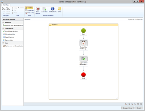Viewport: 145px width, 111px height.
Task: Collapse the Flow controls section
Action: point(3,28)
